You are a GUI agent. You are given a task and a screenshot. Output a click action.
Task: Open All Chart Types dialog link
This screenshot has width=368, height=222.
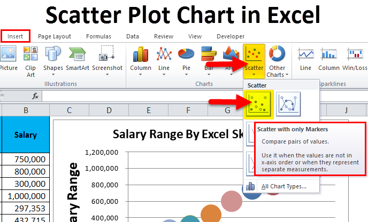pyautogui.click(x=283, y=186)
